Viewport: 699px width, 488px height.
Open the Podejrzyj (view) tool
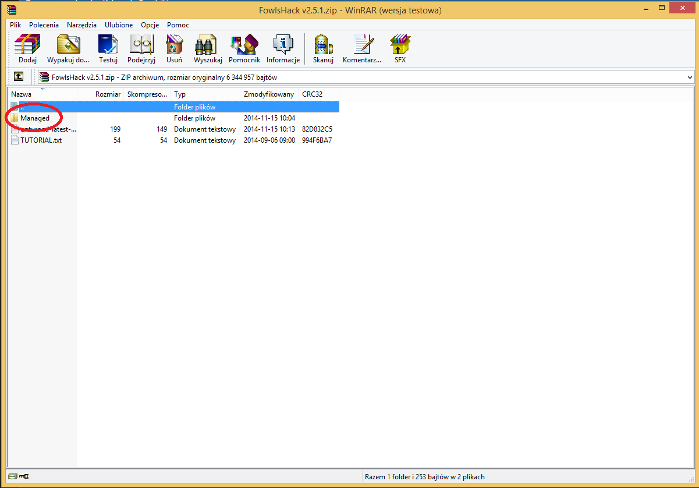coord(141,44)
